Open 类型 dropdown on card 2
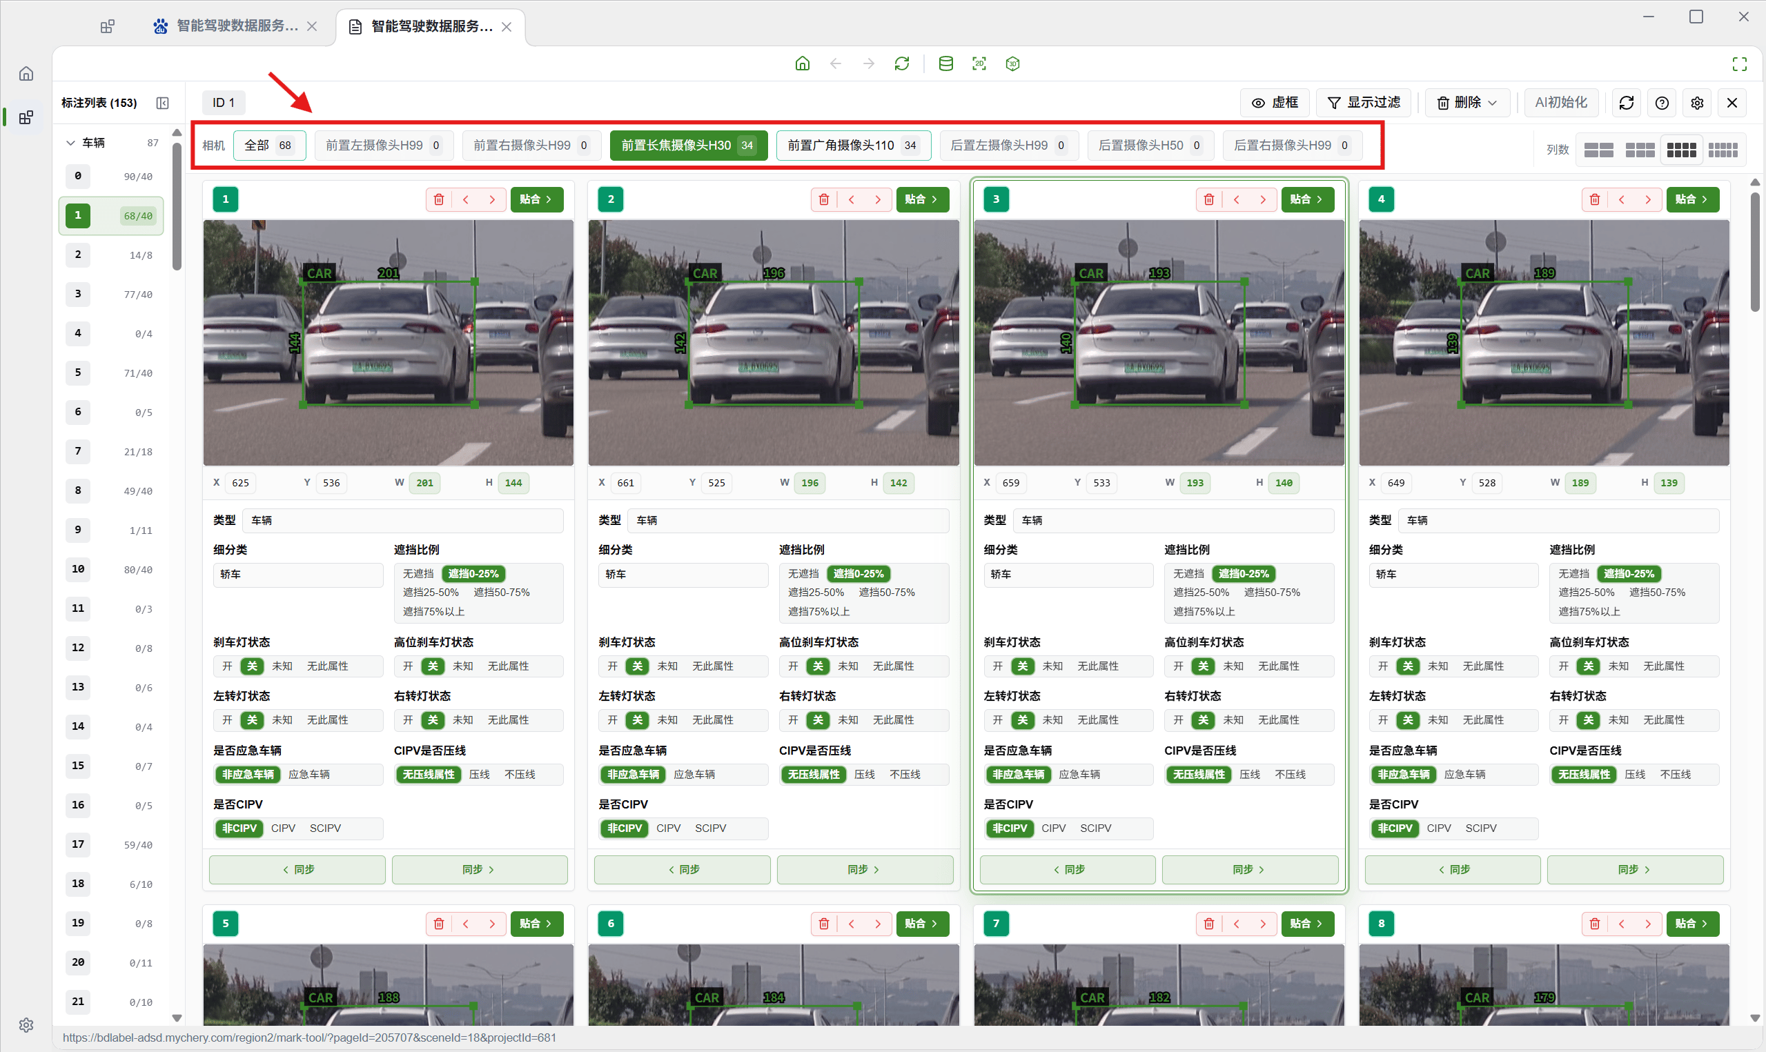 point(788,520)
